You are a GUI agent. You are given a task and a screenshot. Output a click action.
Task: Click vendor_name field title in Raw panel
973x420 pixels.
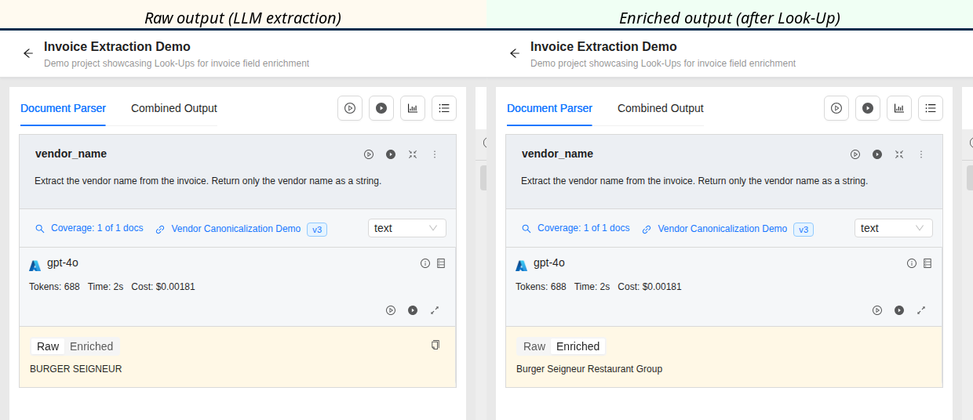(71, 154)
